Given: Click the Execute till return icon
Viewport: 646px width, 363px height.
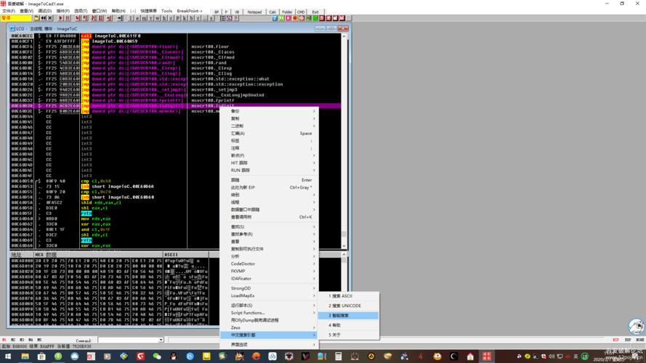Looking at the screenshot, I should [109, 18].
